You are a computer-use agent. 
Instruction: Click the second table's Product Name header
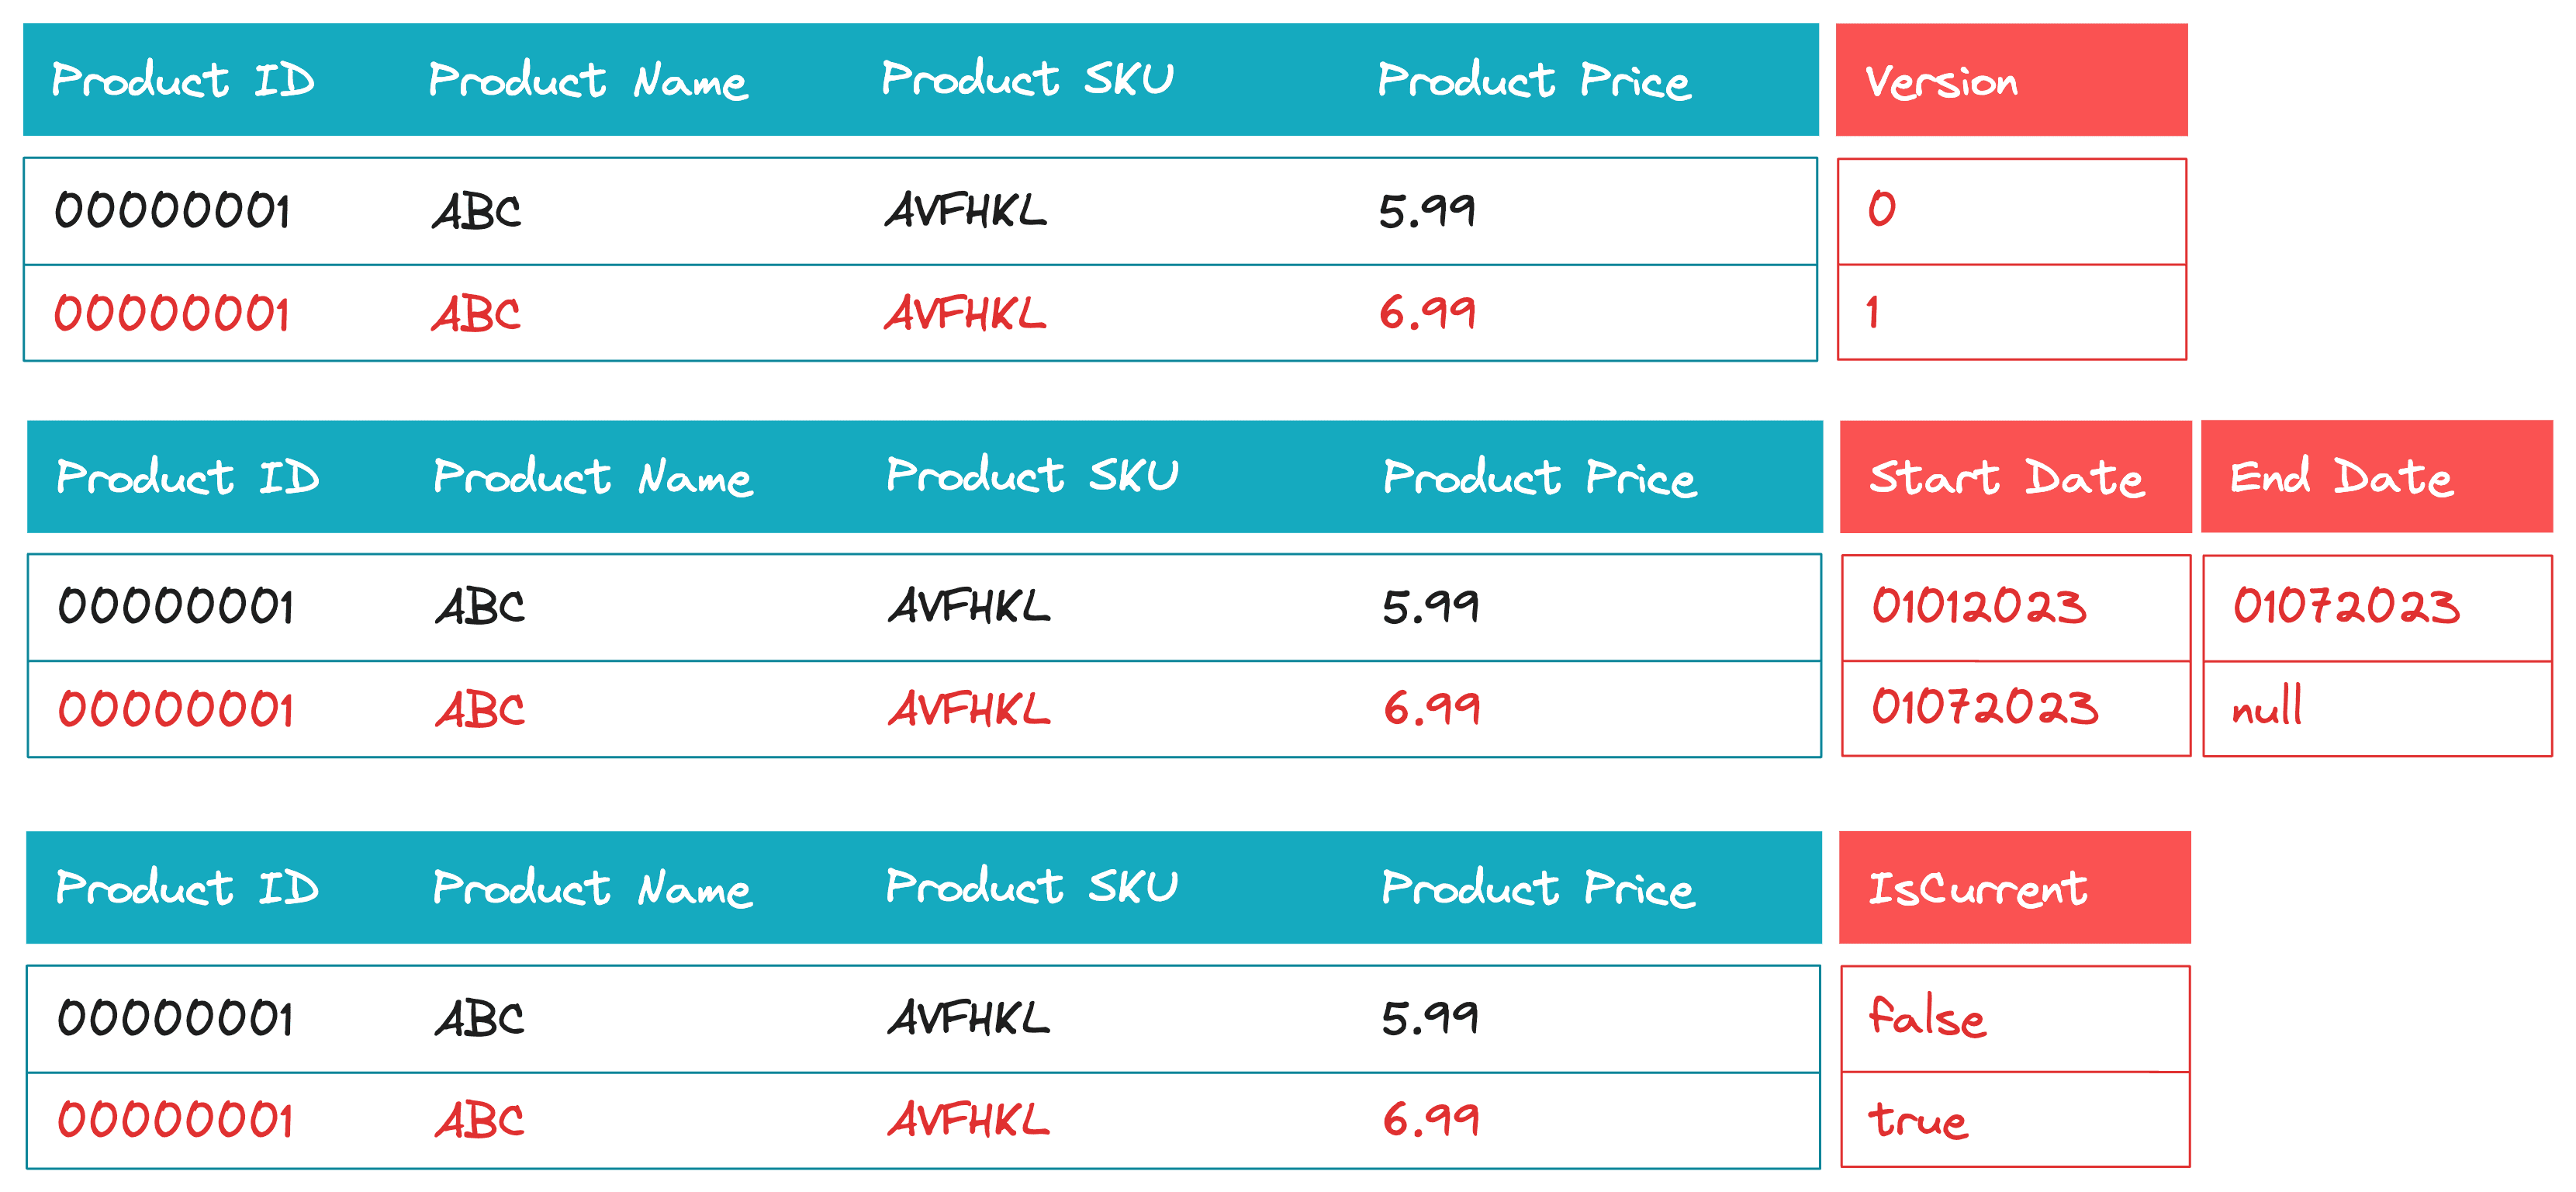593,476
